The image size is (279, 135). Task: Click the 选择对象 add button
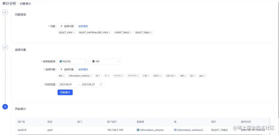(x=67, y=69)
